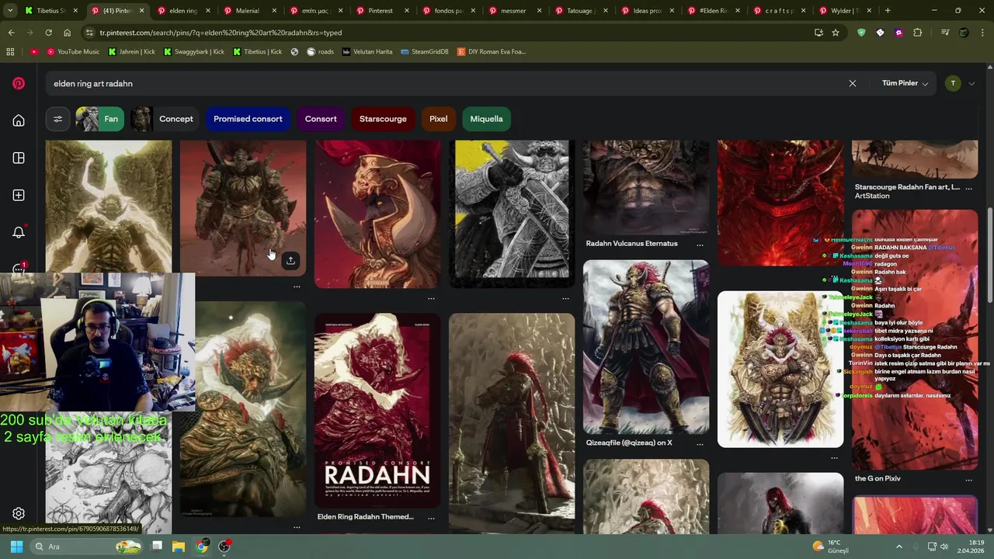Reload the page

pos(48,33)
